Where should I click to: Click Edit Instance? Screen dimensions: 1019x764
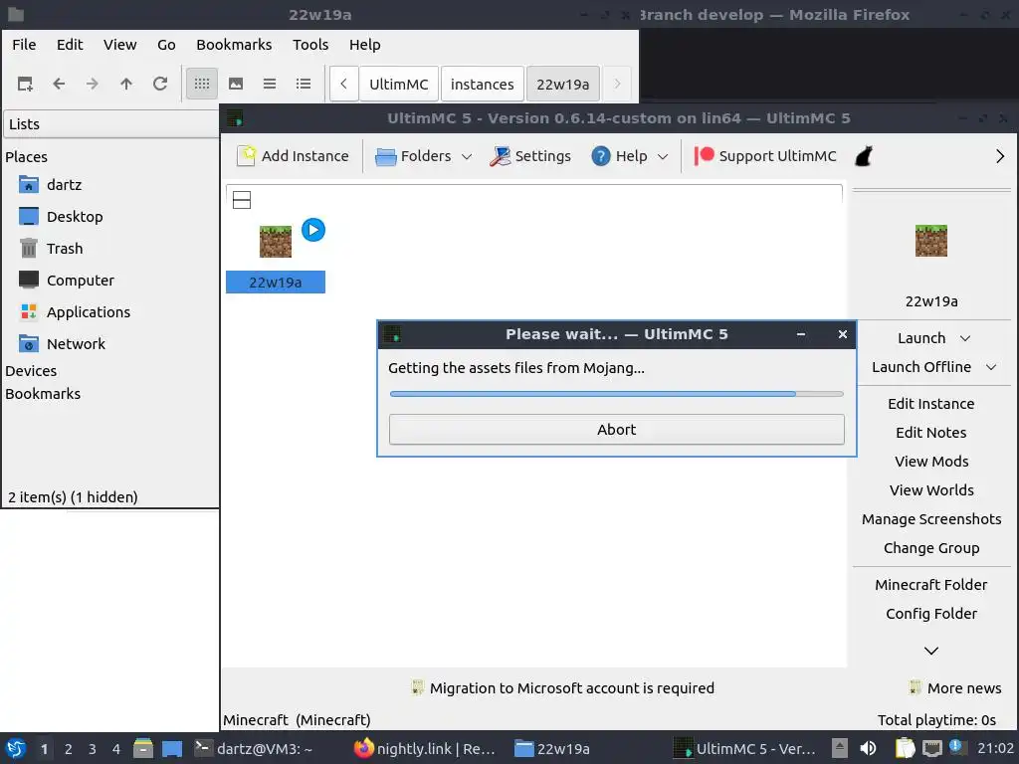click(x=931, y=404)
